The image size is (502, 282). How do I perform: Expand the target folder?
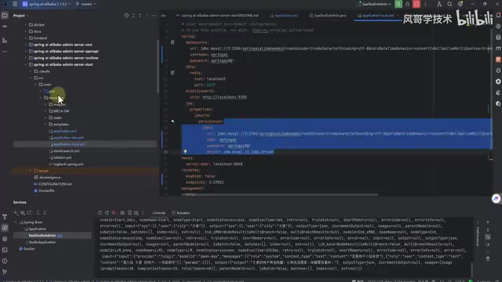[x=31, y=171]
